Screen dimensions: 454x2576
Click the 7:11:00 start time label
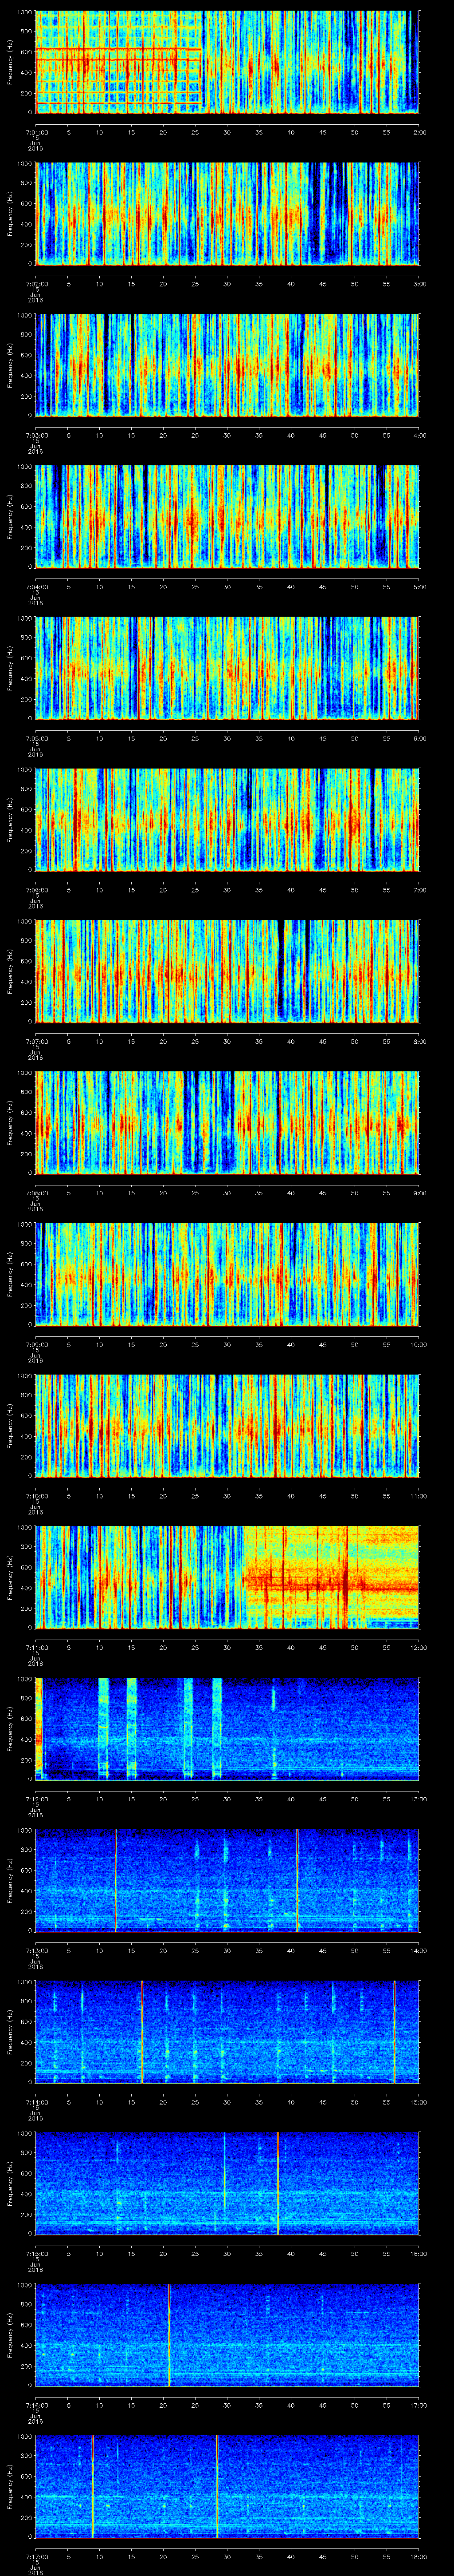pos(36,1647)
